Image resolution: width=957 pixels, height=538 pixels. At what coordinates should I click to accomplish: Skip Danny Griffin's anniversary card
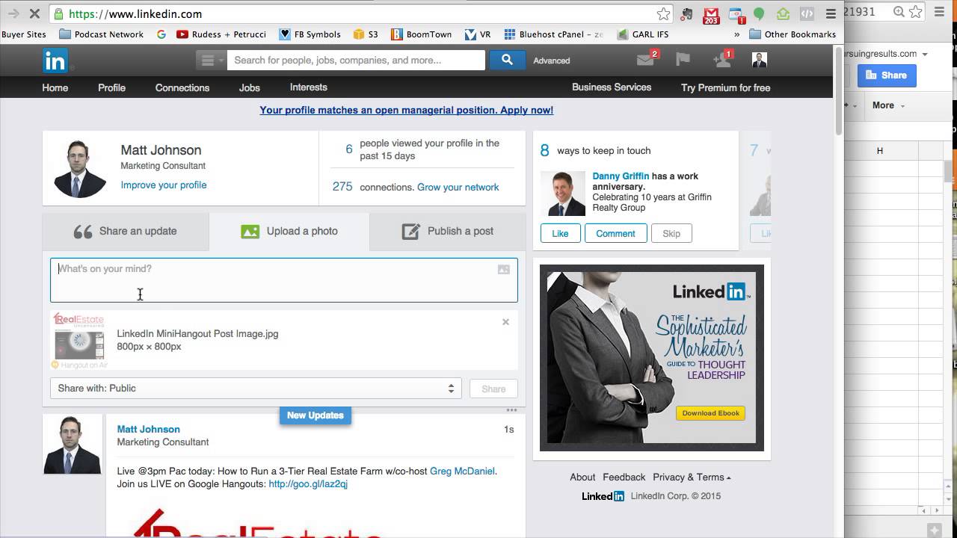[671, 233]
